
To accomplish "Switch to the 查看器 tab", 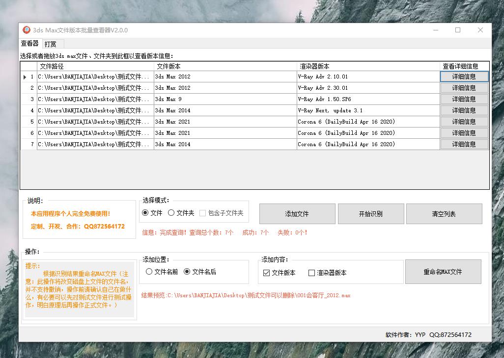I will click(30, 43).
